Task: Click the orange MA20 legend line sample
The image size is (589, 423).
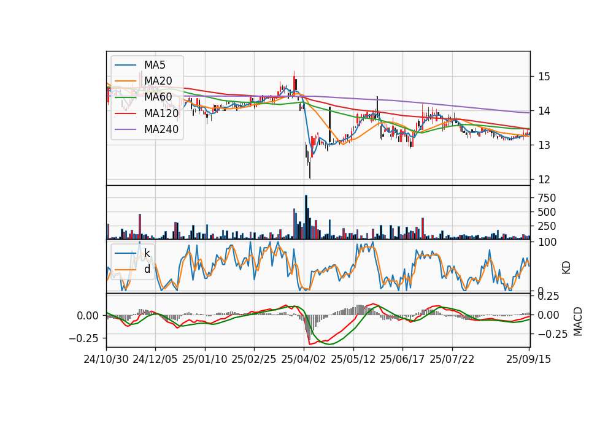Action: pyautogui.click(x=125, y=81)
